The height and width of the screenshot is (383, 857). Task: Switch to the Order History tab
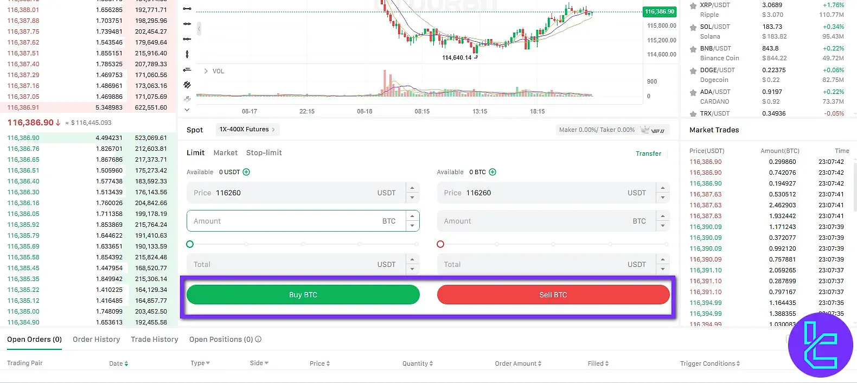pyautogui.click(x=96, y=339)
